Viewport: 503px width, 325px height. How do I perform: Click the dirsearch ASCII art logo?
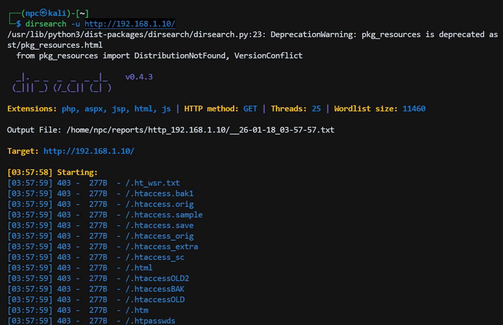tap(62, 83)
